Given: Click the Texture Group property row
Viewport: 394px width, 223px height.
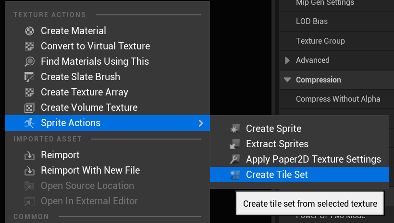Looking at the screenshot, I should [x=320, y=41].
